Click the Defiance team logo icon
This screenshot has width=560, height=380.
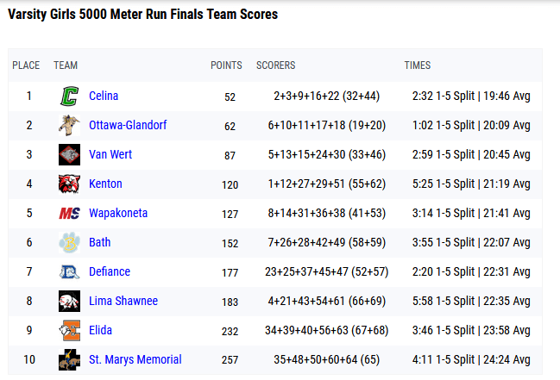click(x=69, y=272)
